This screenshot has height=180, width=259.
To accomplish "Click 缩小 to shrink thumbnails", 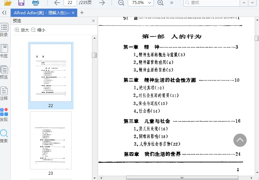I will click(x=38, y=30).
